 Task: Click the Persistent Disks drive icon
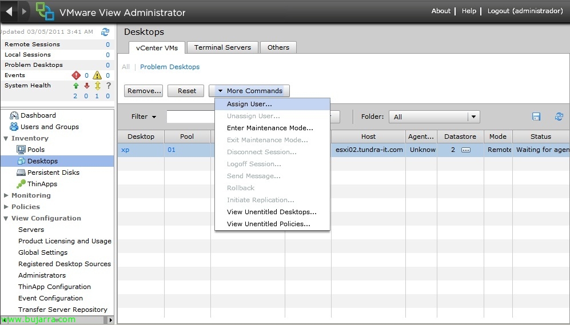coord(21,172)
